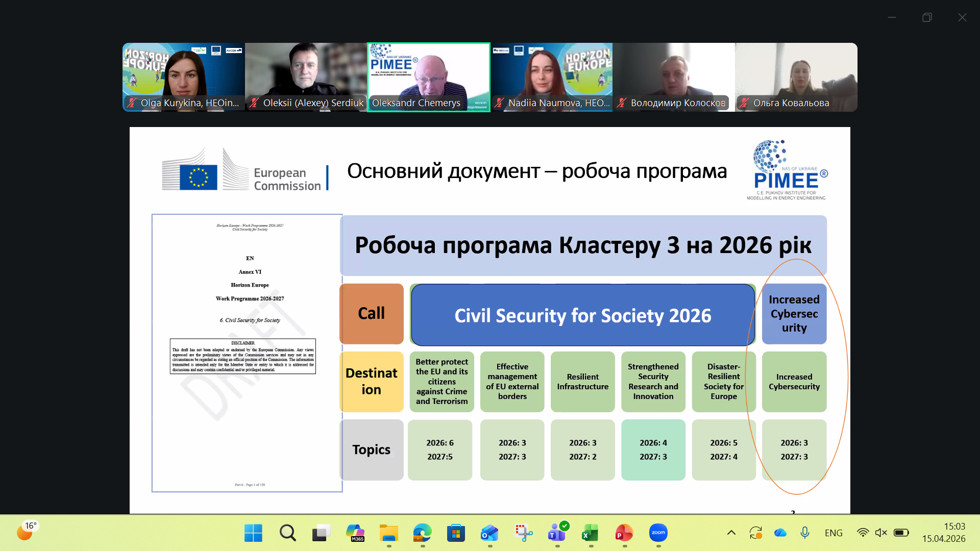Open Microsoft Store taskbar icon
The image size is (980, 551).
456,533
